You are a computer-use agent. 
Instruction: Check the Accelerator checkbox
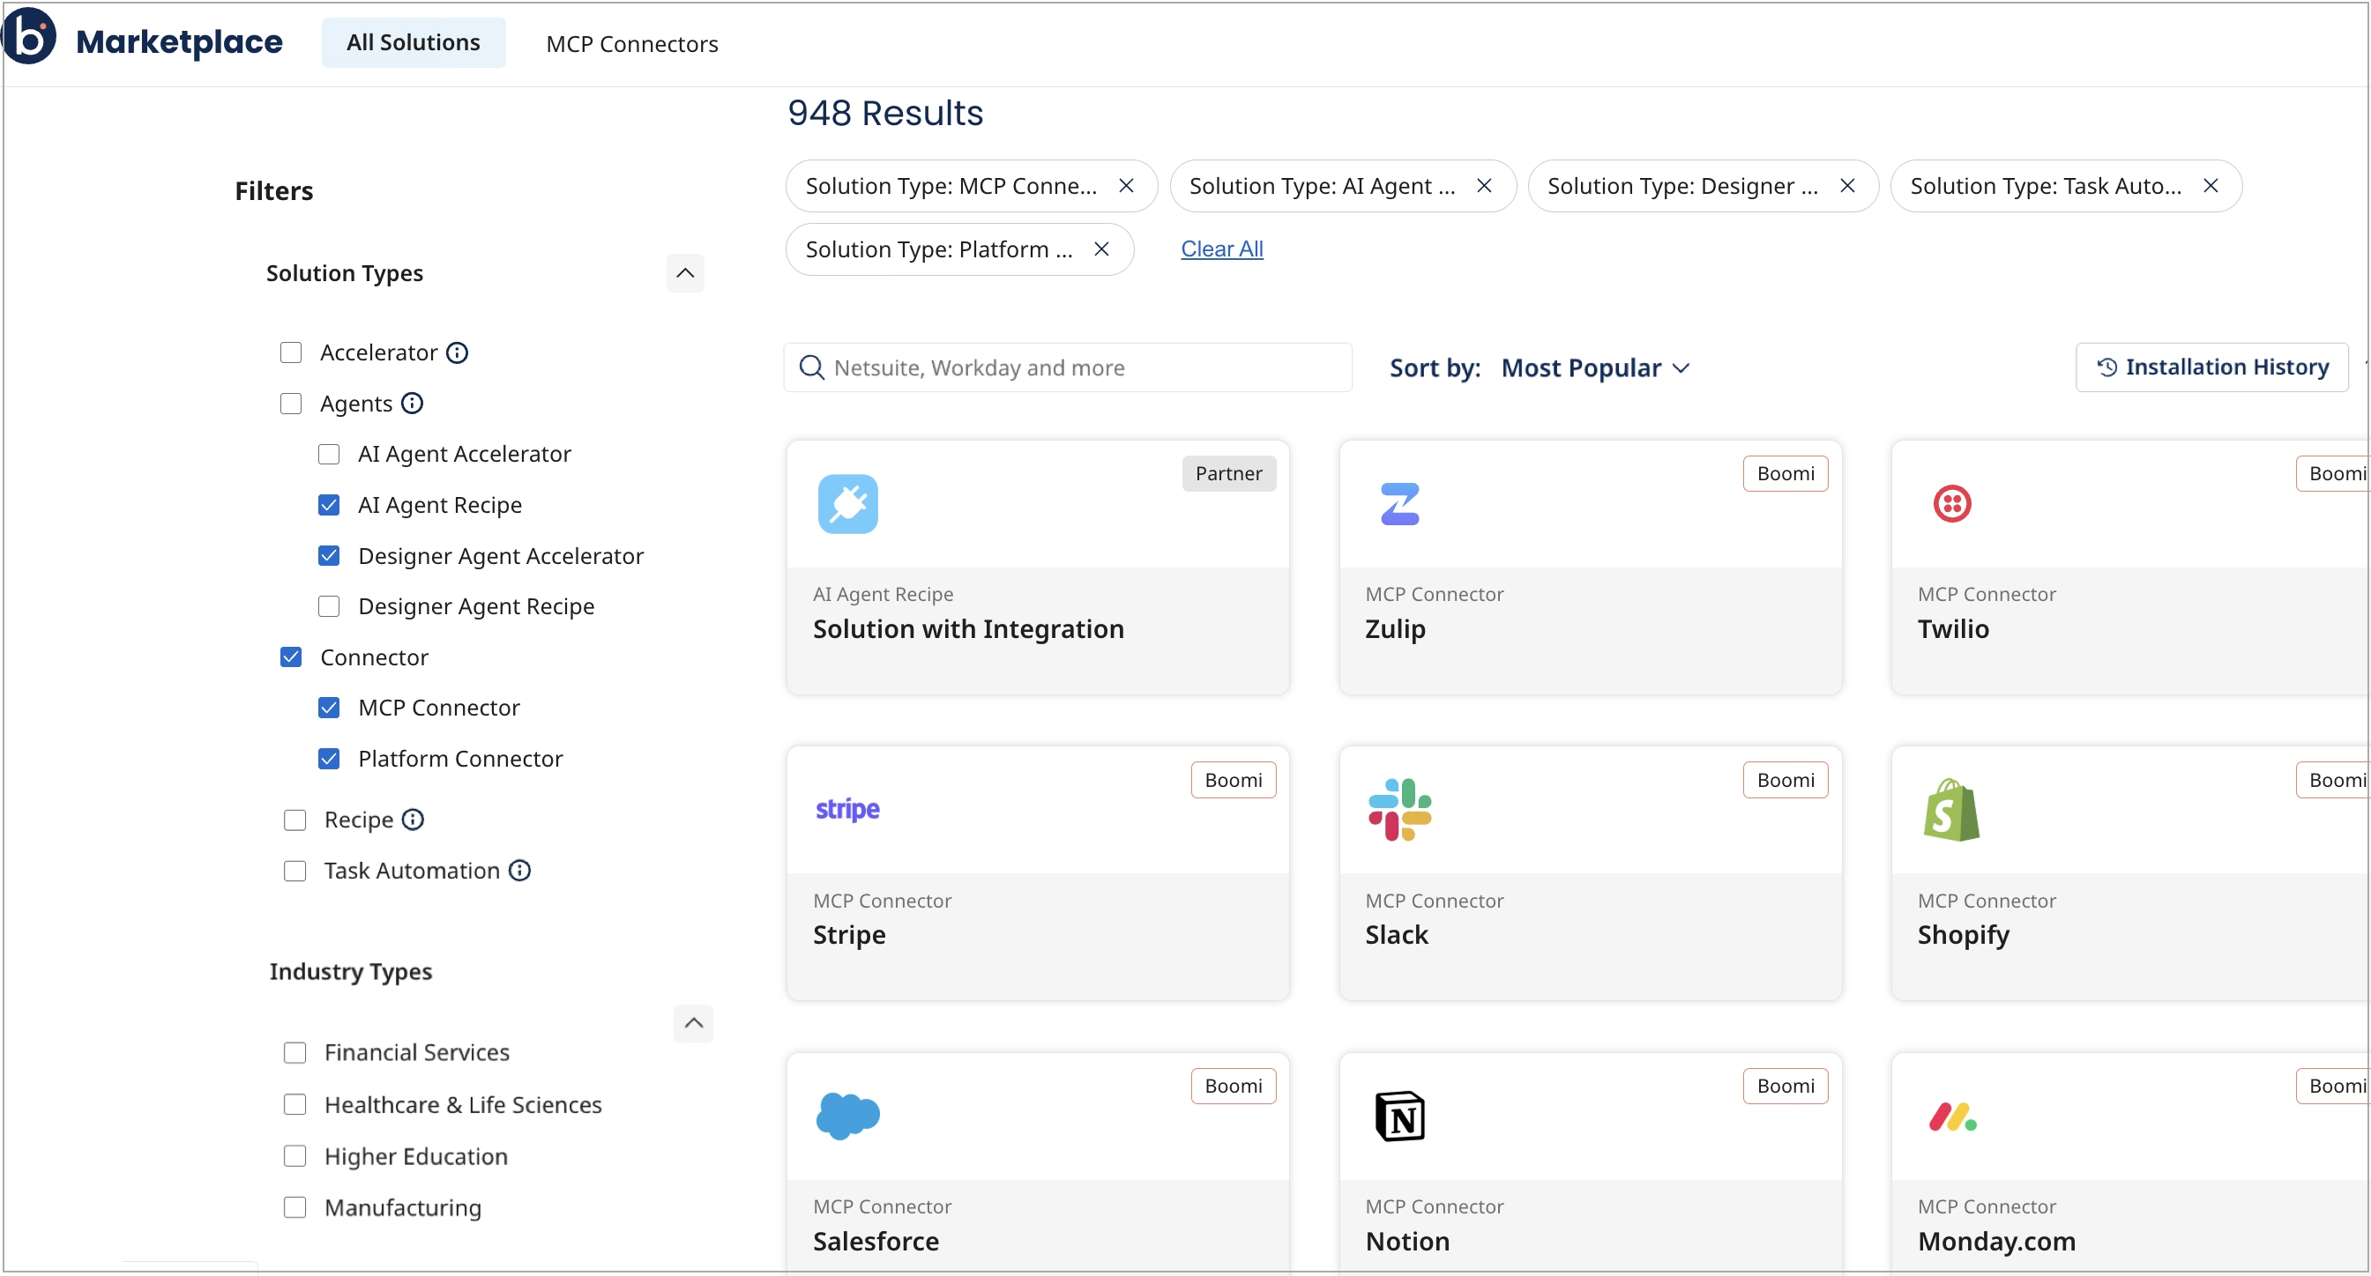click(x=291, y=352)
